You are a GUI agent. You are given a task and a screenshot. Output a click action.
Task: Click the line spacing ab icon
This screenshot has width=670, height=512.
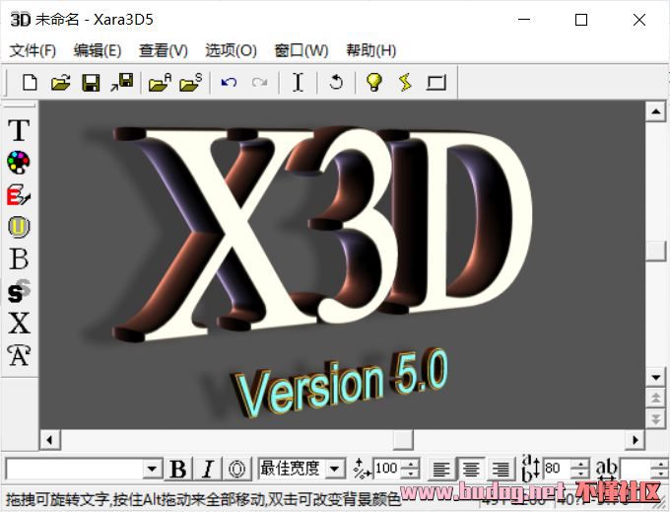(531, 468)
